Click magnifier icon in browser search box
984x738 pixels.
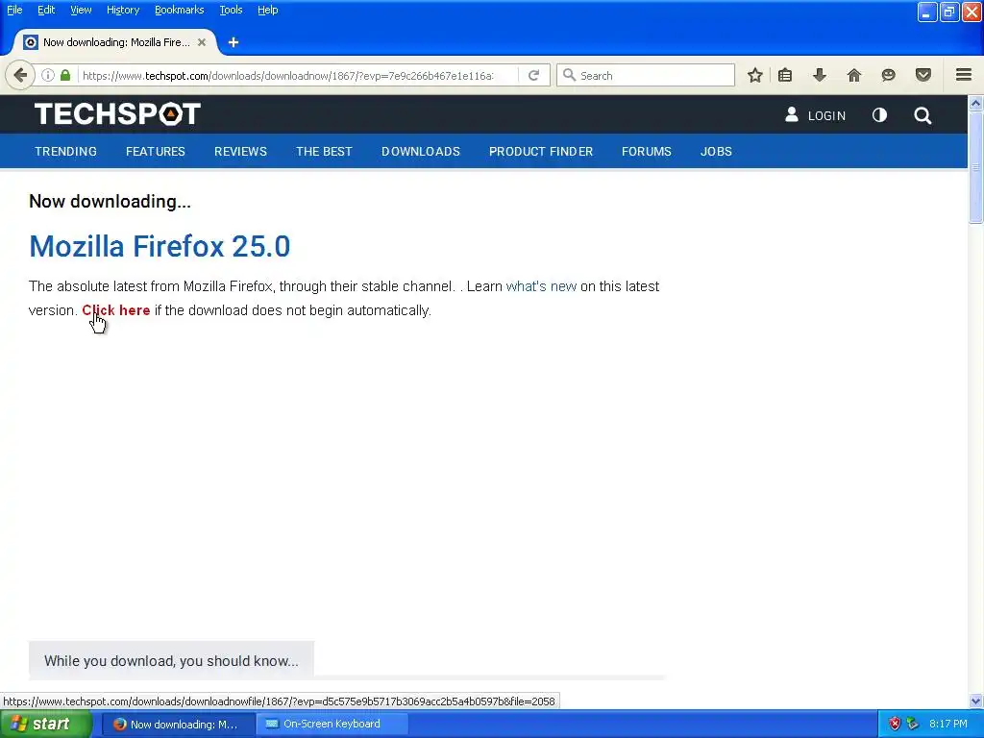coord(569,75)
